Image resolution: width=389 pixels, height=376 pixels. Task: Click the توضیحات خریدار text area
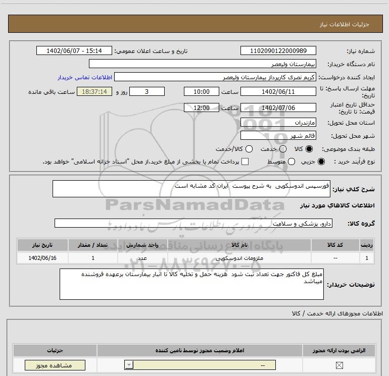click(191, 284)
